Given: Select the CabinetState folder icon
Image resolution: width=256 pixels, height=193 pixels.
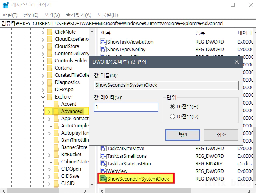Looking at the screenshot, I should pos(56,161).
